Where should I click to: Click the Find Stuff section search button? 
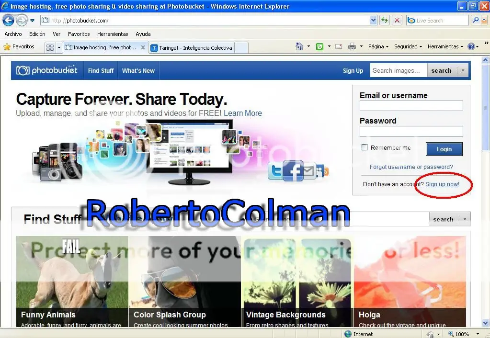pos(443,219)
